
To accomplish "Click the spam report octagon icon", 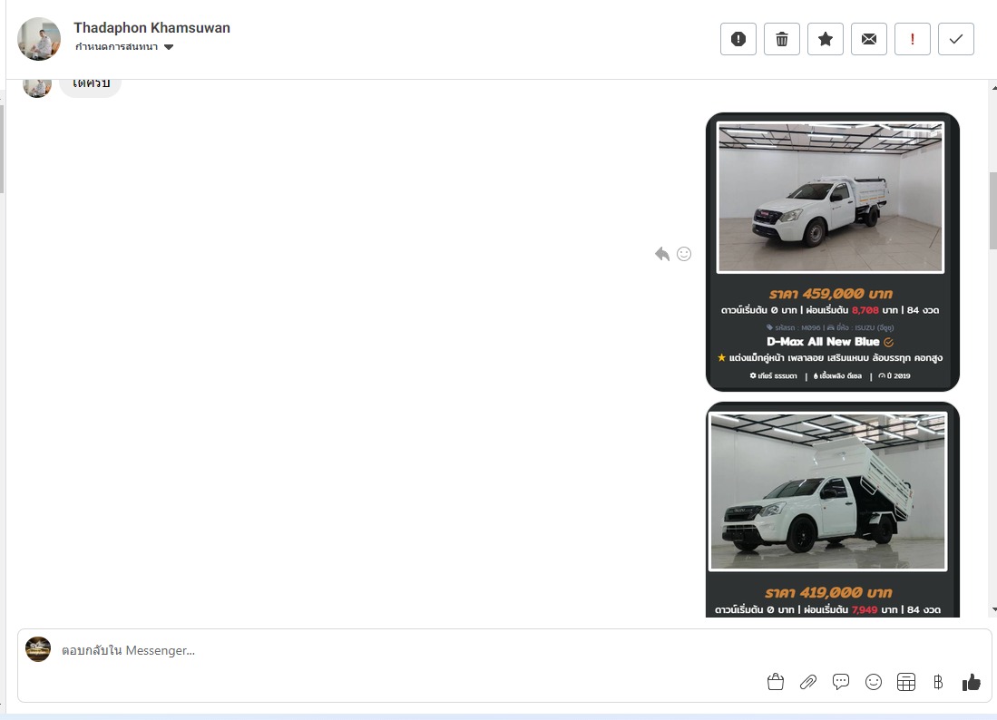I will 738,39.
